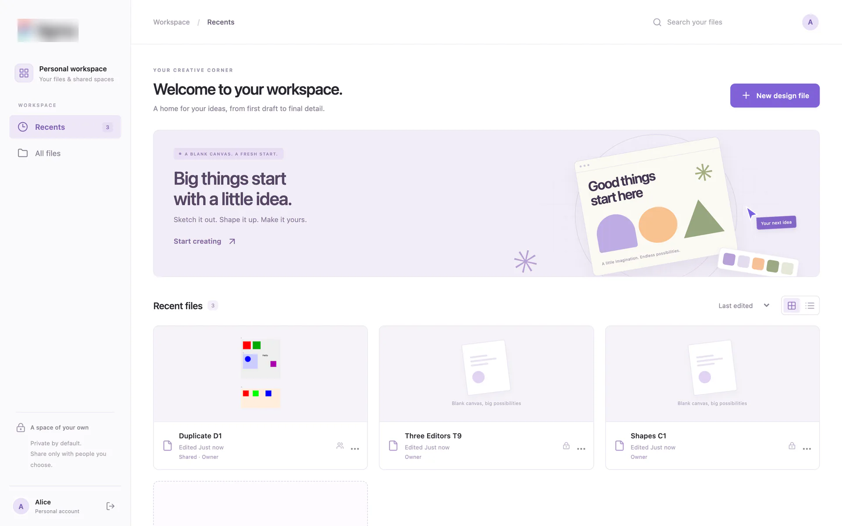Viewport: 842px width, 526px height.
Task: Click shared people icon on Duplicate D1
Action: click(x=340, y=446)
